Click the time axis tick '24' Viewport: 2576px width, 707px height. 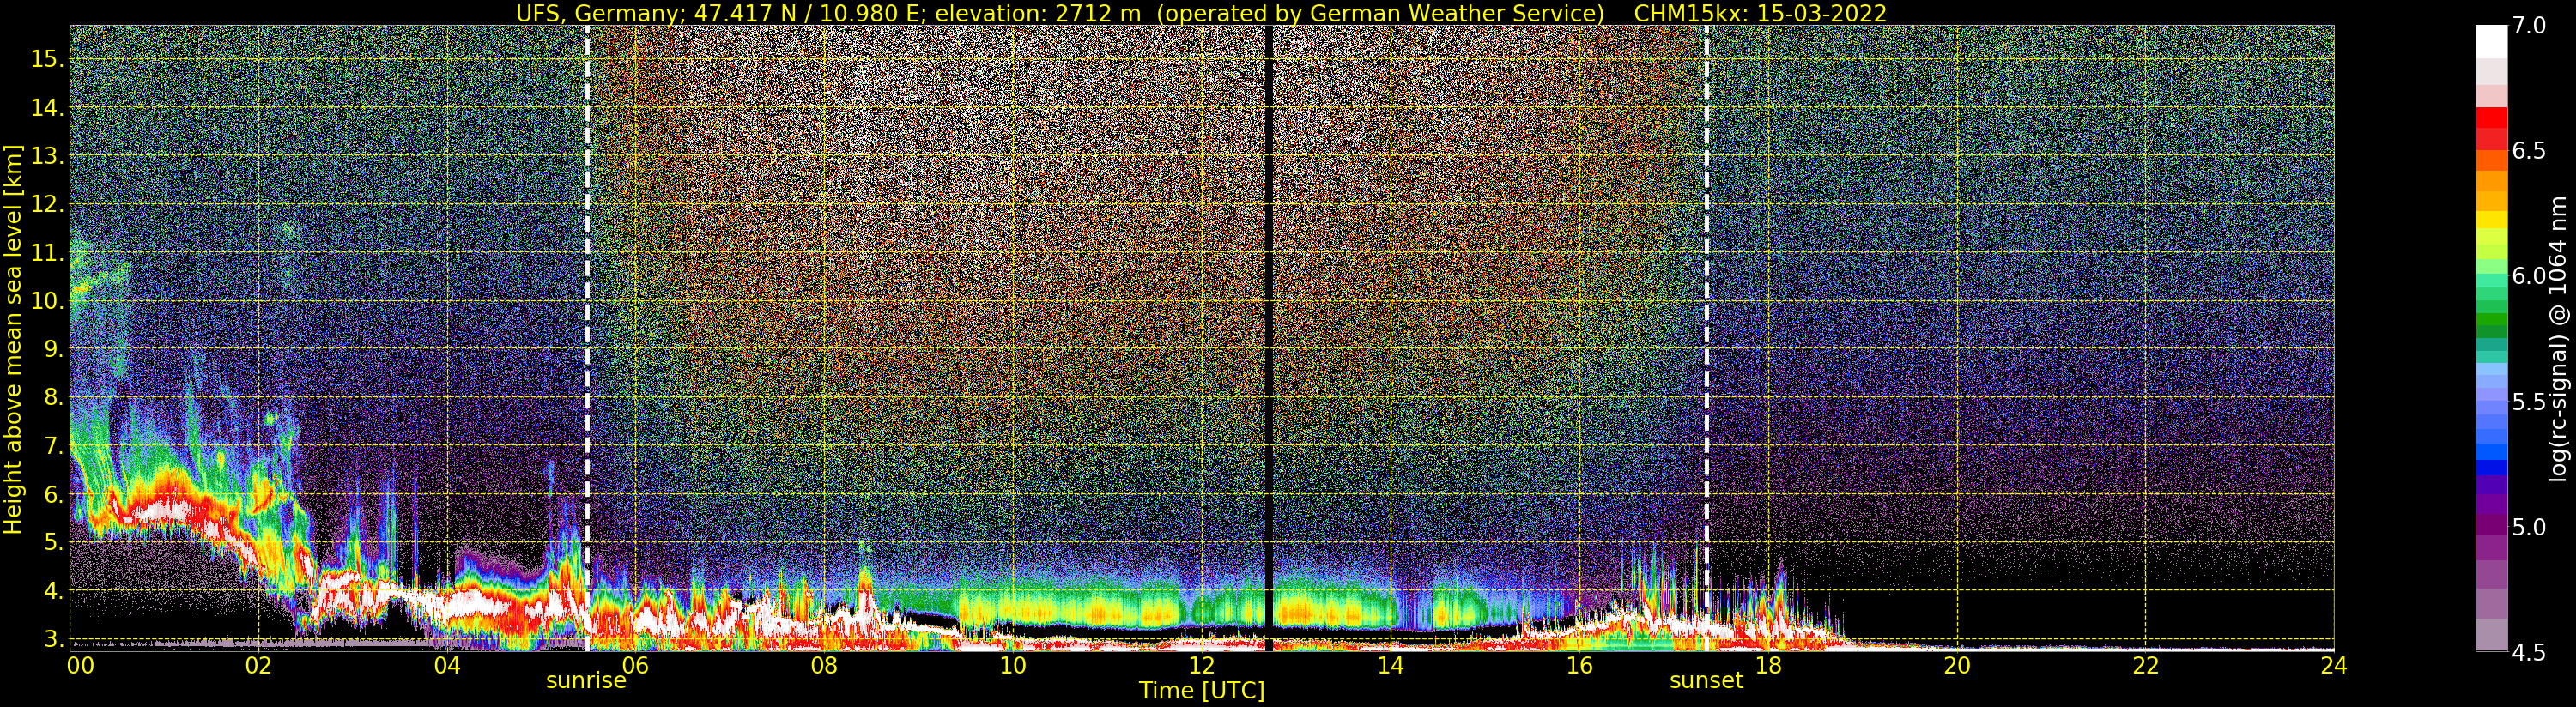pos(2334,666)
